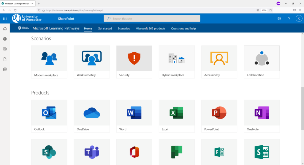
Task: Reload the page with refresh button
Action: (15, 10)
